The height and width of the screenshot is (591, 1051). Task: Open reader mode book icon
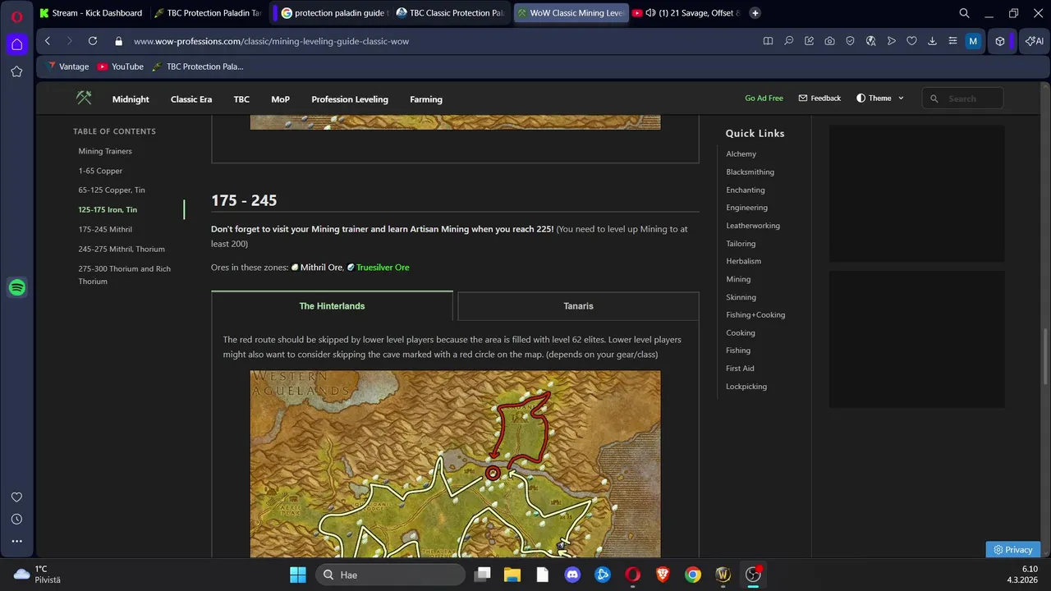tap(768, 41)
